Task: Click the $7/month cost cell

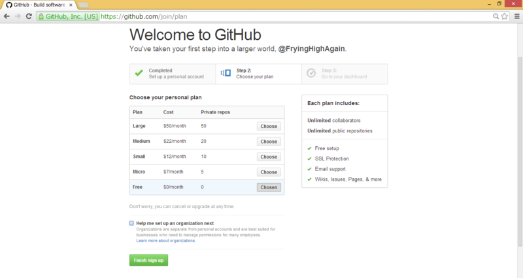Action: (x=173, y=172)
